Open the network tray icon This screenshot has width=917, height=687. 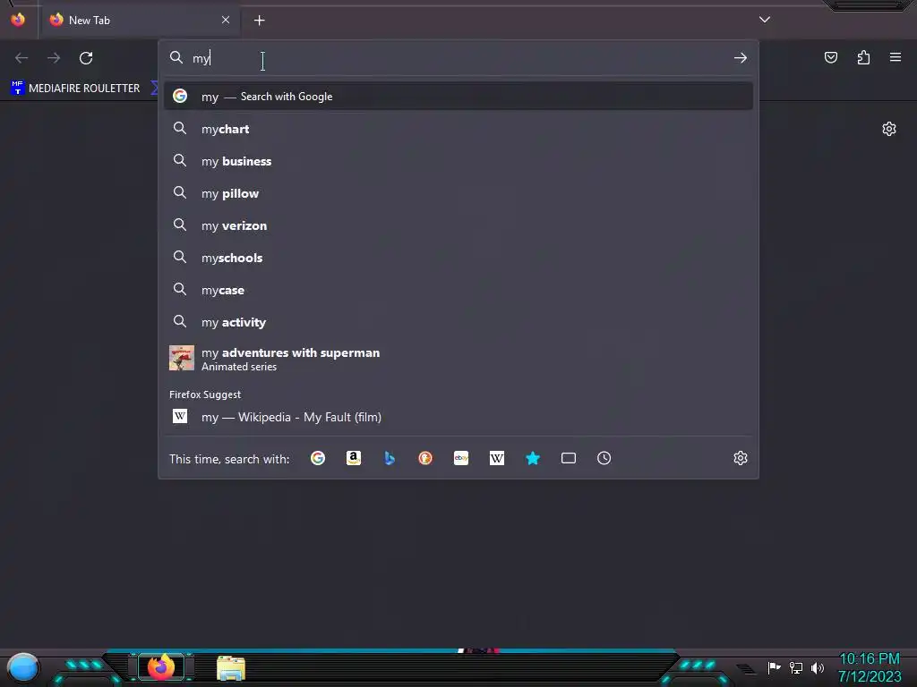(795, 667)
